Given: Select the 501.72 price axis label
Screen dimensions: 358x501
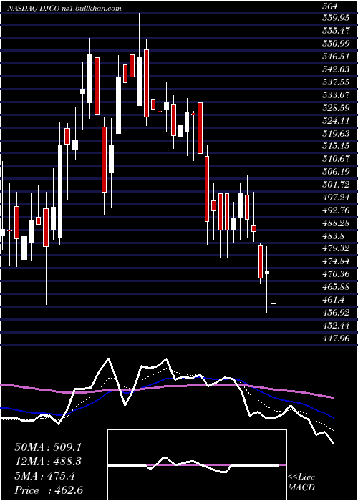Looking at the screenshot, I should 336,185.
